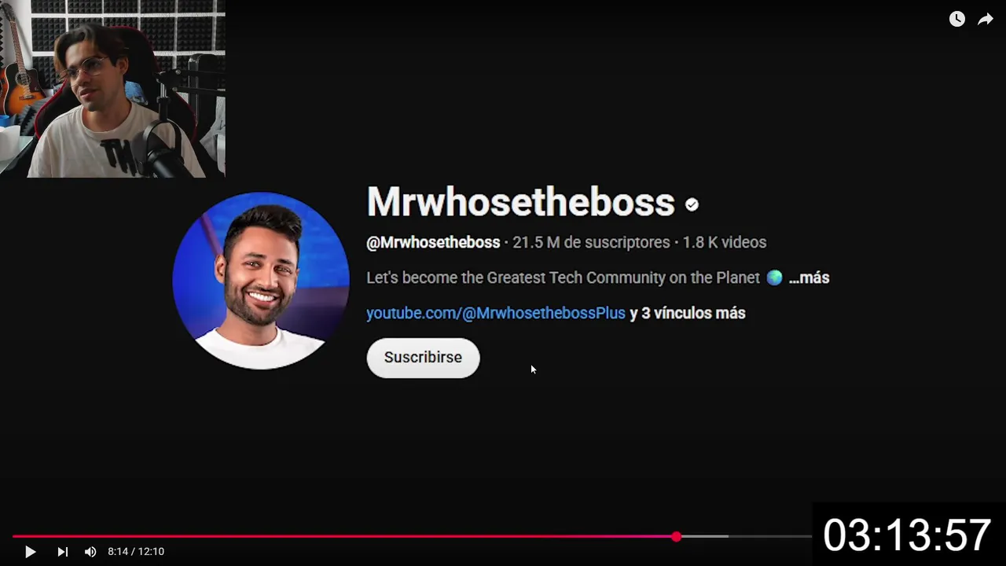
Task: Play the video with the play button
Action: tap(30, 552)
